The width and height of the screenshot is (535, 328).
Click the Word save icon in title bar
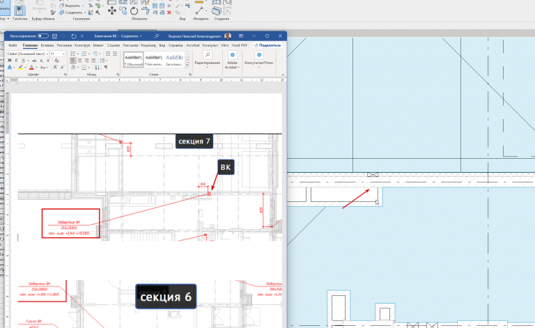click(54, 36)
